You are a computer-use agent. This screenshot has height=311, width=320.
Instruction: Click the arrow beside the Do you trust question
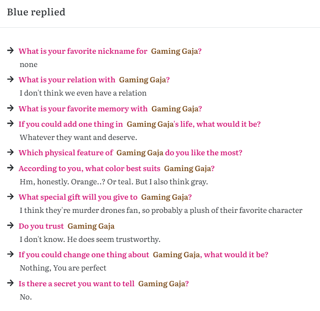coord(10,226)
